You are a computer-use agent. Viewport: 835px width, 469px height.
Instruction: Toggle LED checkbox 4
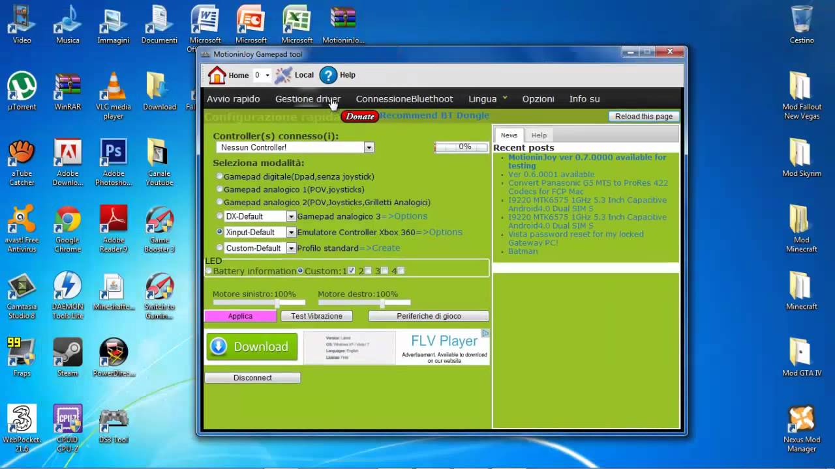tap(401, 270)
